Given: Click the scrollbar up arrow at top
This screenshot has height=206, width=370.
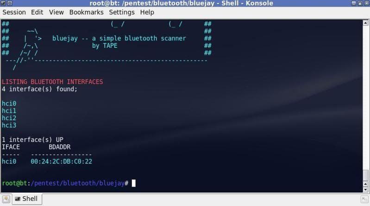Looking at the screenshot, I should pos(365,23).
